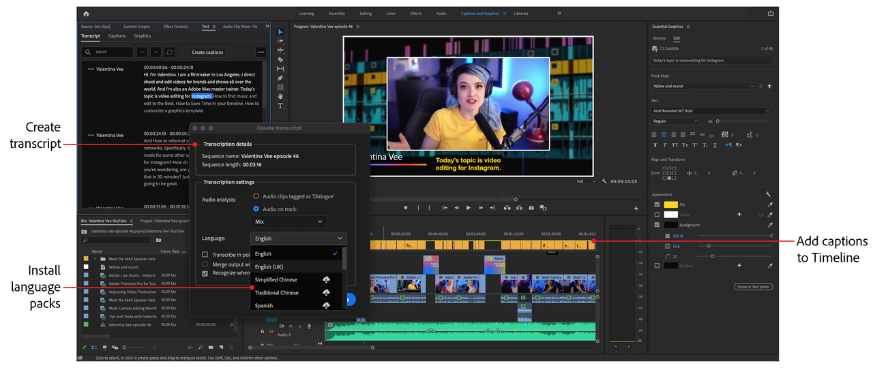Click the yellow Fill color swatch
Viewport: 873px width, 370px height.
(671, 204)
